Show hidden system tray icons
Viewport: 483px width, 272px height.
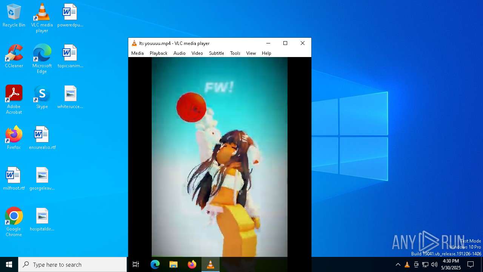(398, 264)
